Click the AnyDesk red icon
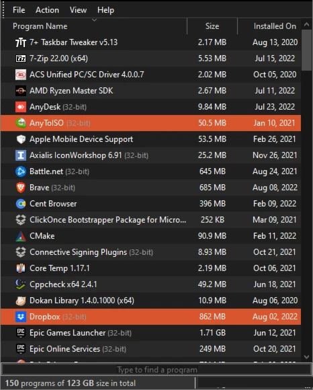 pyautogui.click(x=21, y=107)
